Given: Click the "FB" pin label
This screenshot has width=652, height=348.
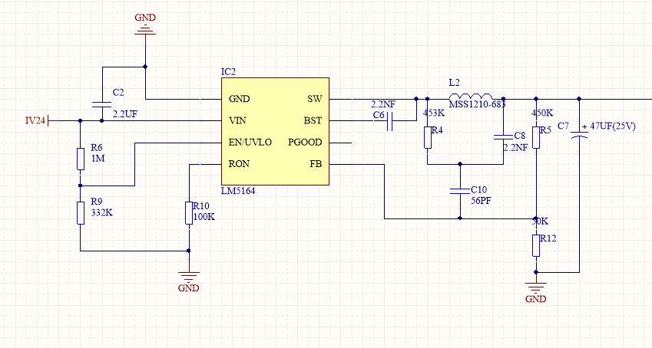Looking at the screenshot, I should pos(316,163).
